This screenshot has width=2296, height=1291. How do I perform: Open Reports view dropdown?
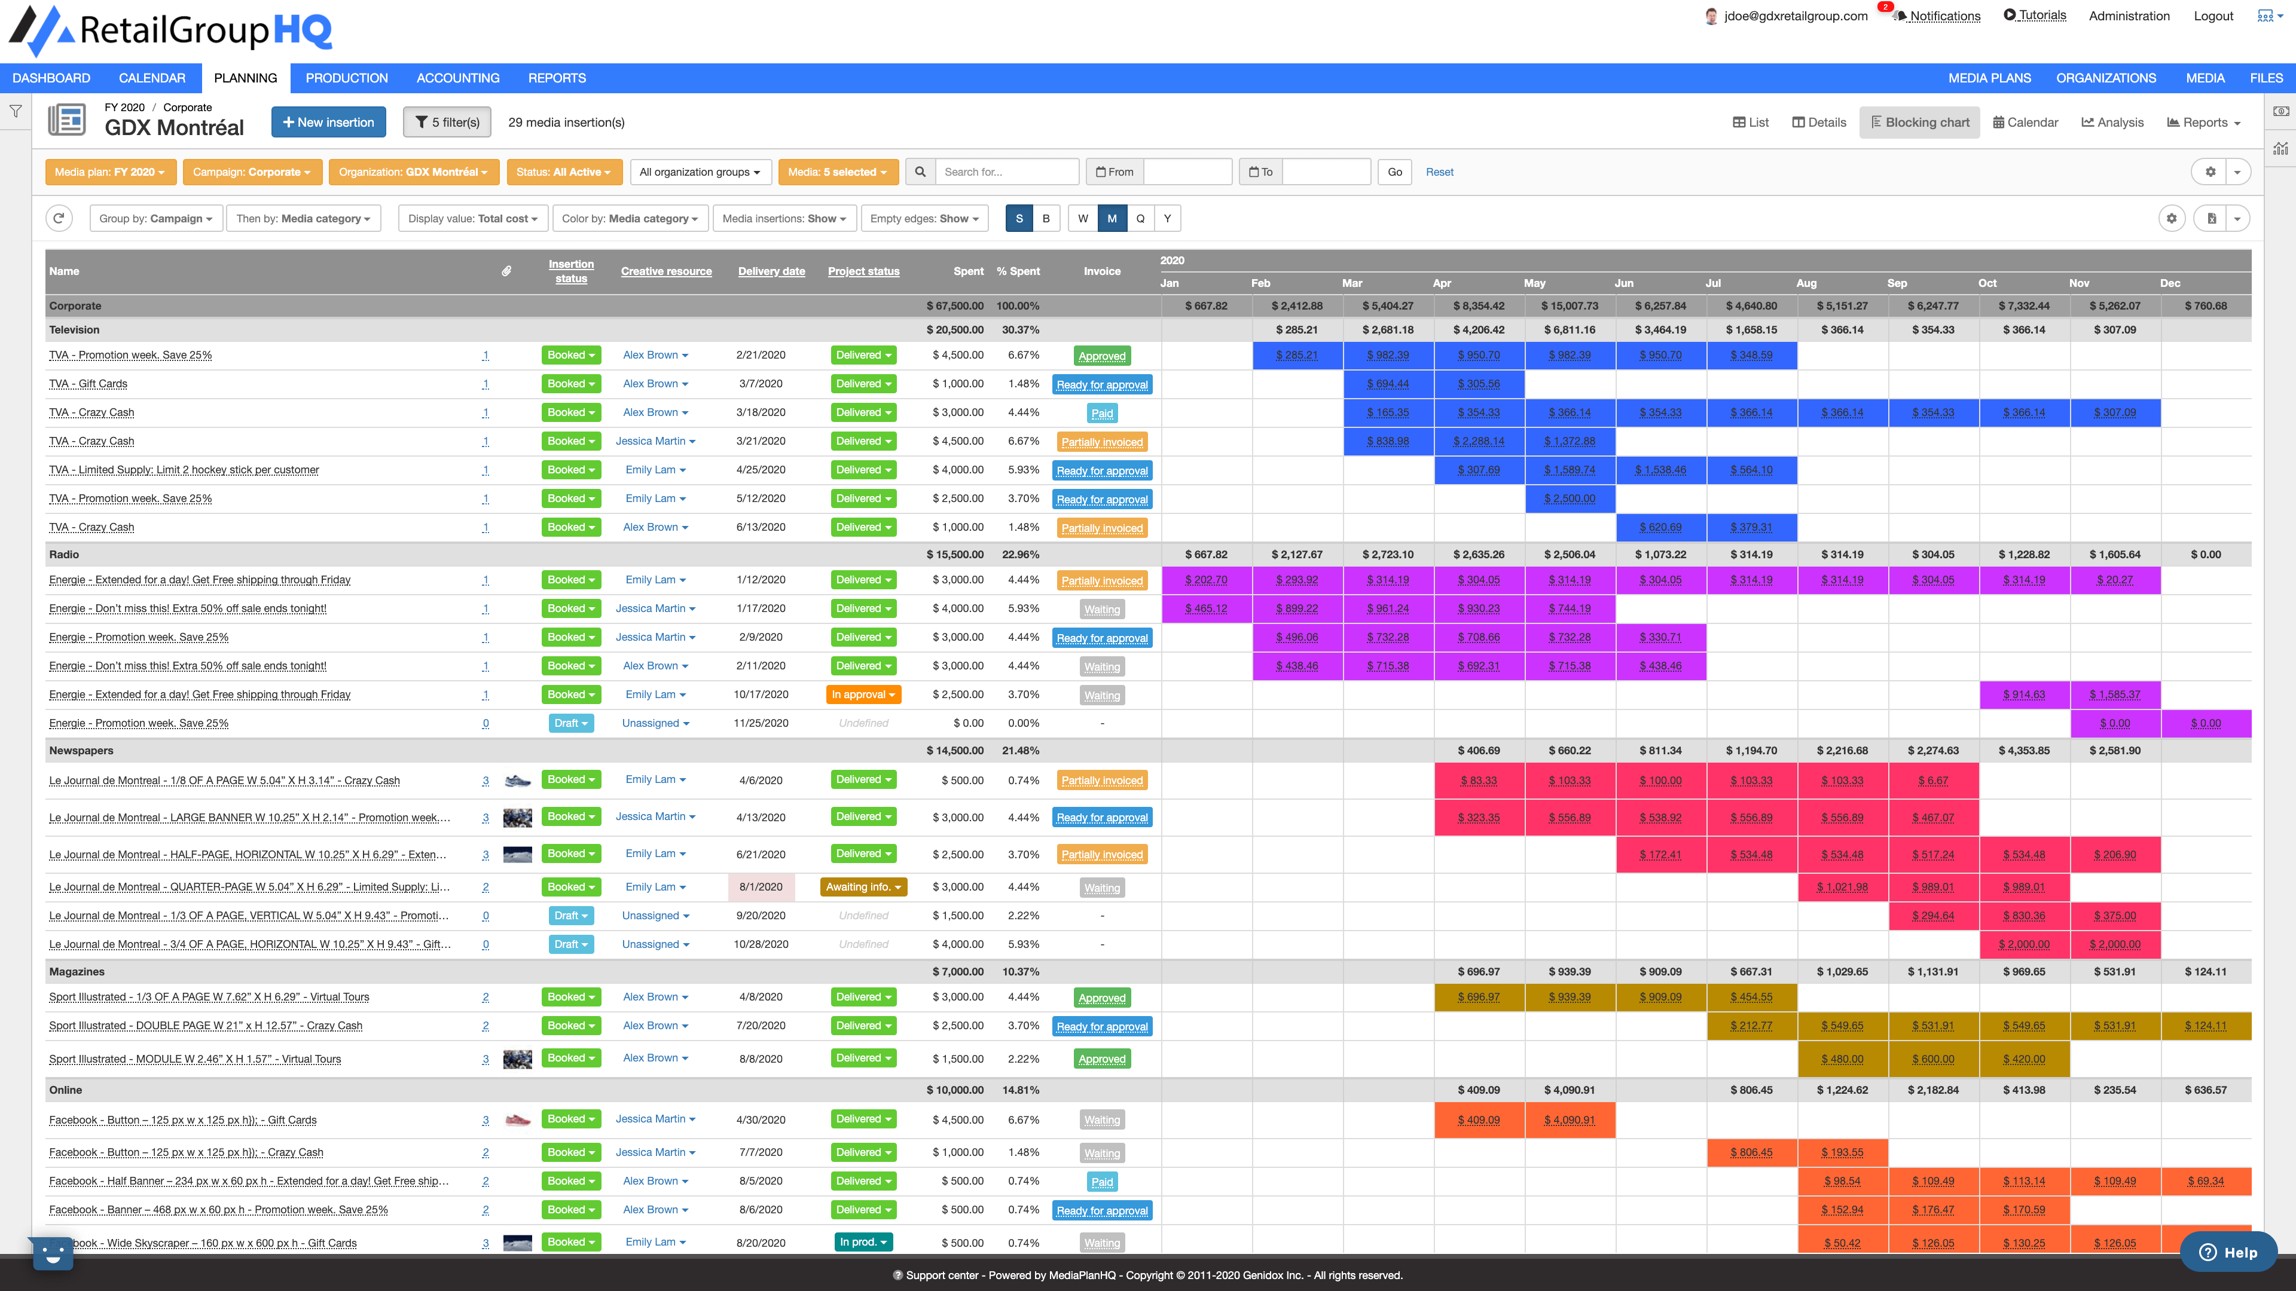click(2203, 122)
